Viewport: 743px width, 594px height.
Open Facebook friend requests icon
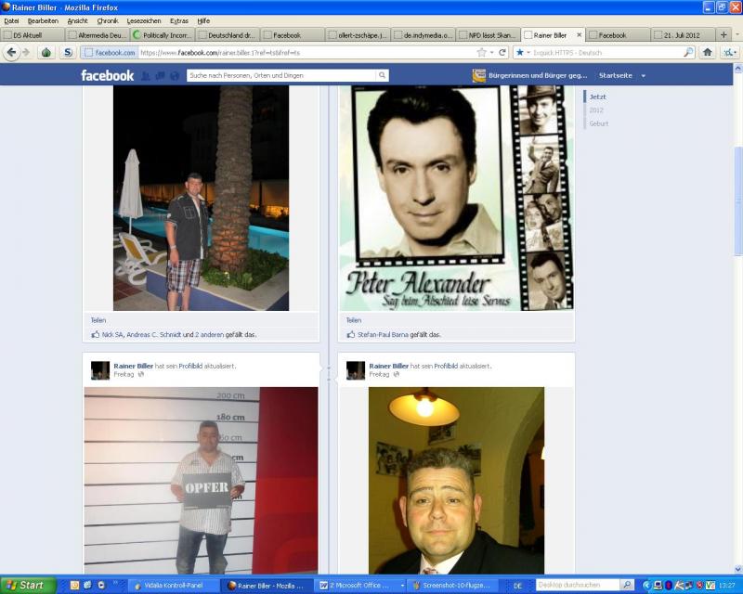[x=146, y=76]
